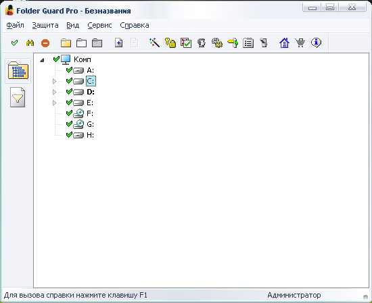Click the blue info bubble icon
Image resolution: width=372 pixels, height=303 pixels.
(x=316, y=43)
